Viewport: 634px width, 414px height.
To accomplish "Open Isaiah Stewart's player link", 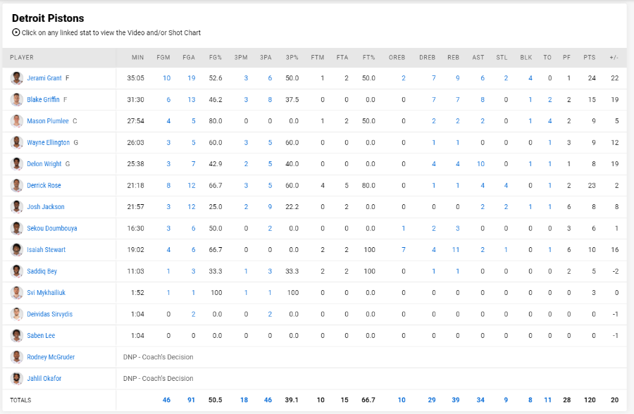I will (x=46, y=249).
